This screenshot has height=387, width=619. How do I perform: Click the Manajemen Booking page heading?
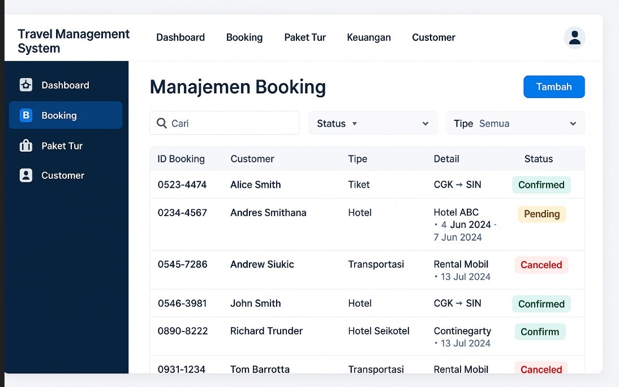[x=238, y=87]
